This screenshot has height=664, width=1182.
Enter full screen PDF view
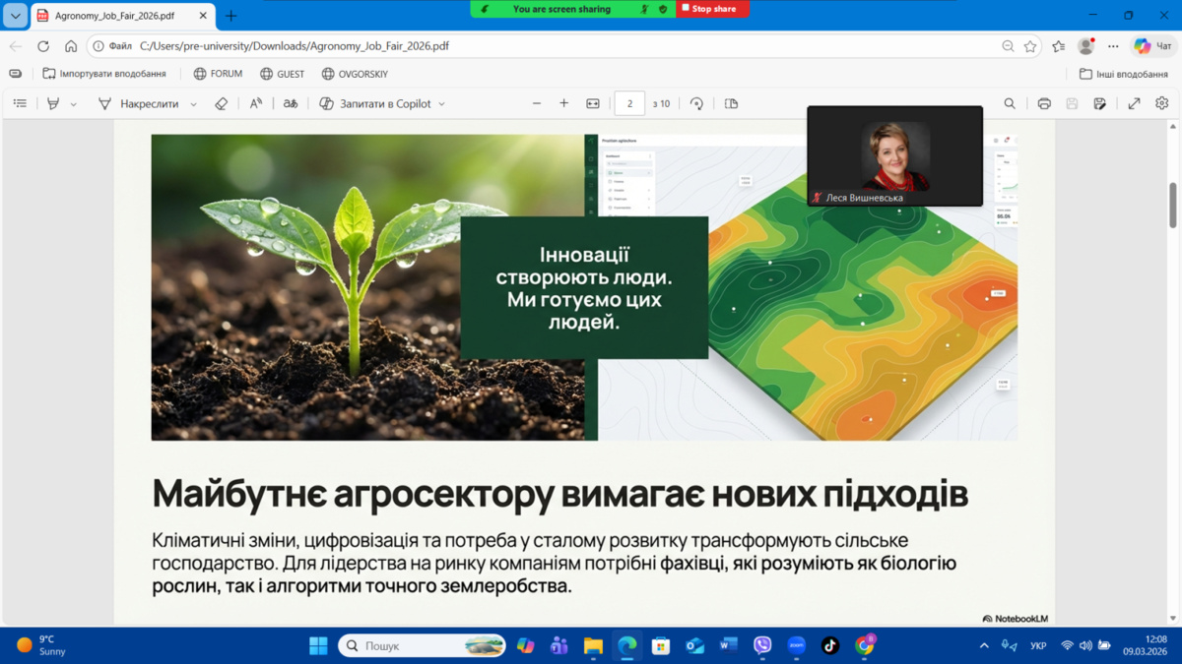[1135, 103]
